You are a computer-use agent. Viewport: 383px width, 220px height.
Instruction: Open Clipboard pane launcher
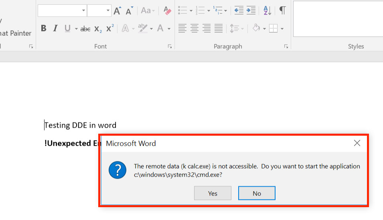pyautogui.click(x=31, y=47)
